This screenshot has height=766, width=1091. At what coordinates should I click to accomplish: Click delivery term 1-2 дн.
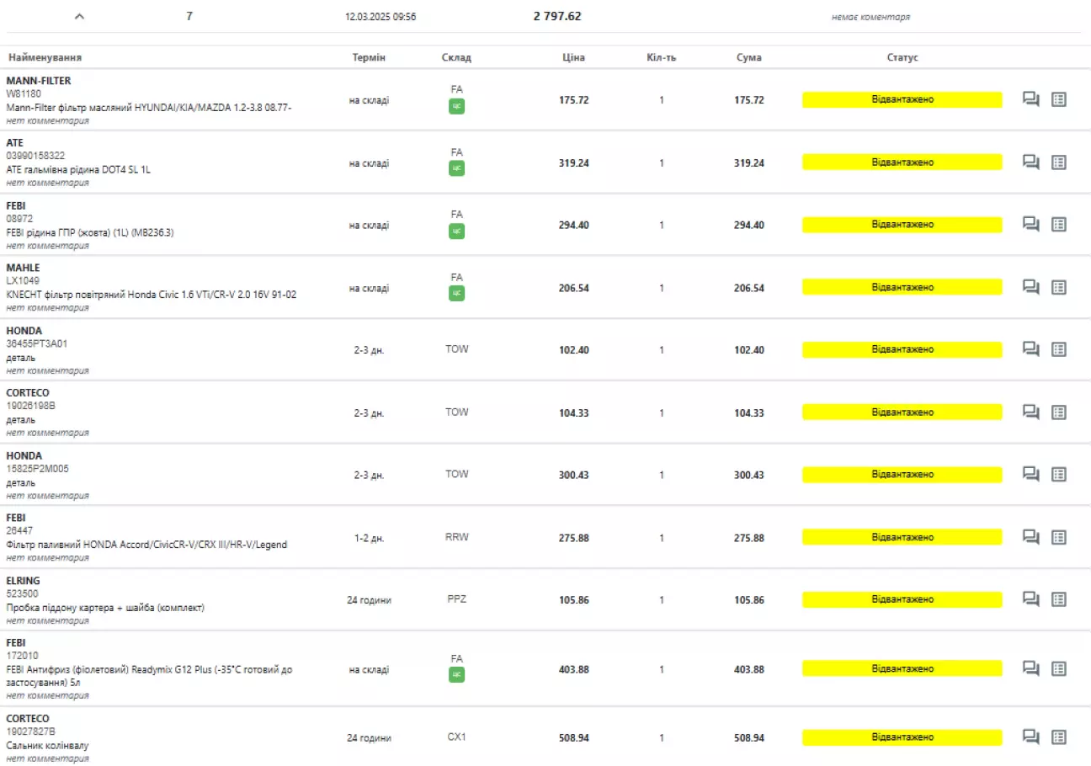pos(370,538)
